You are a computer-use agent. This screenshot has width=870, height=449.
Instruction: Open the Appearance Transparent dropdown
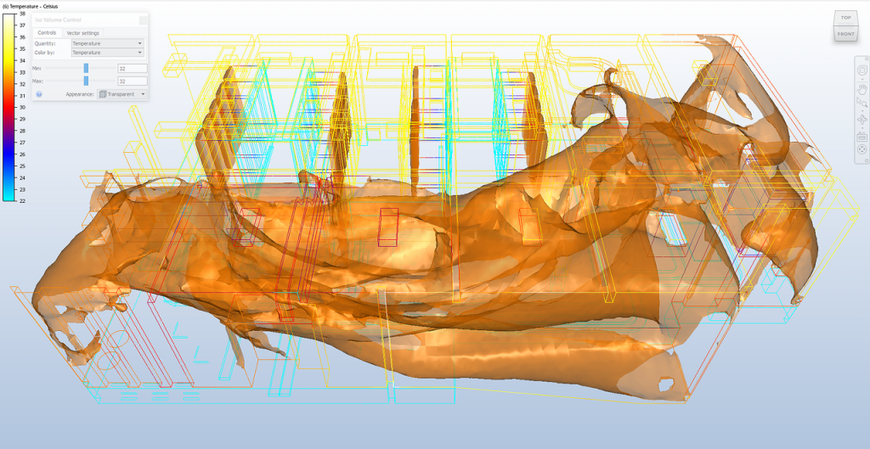[x=122, y=94]
